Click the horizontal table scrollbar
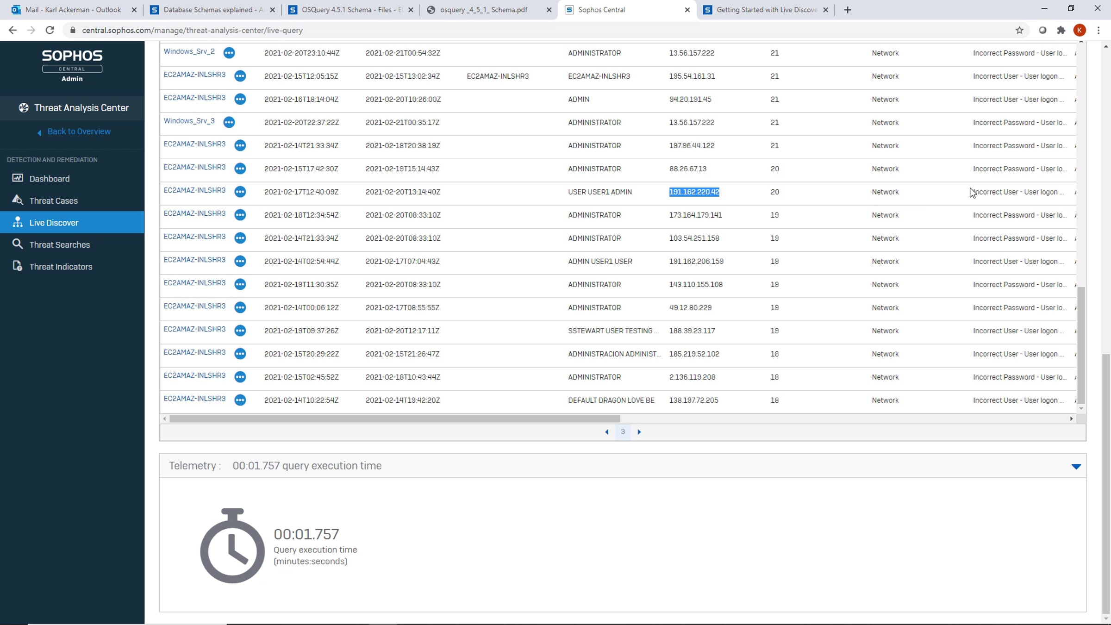 coord(394,419)
